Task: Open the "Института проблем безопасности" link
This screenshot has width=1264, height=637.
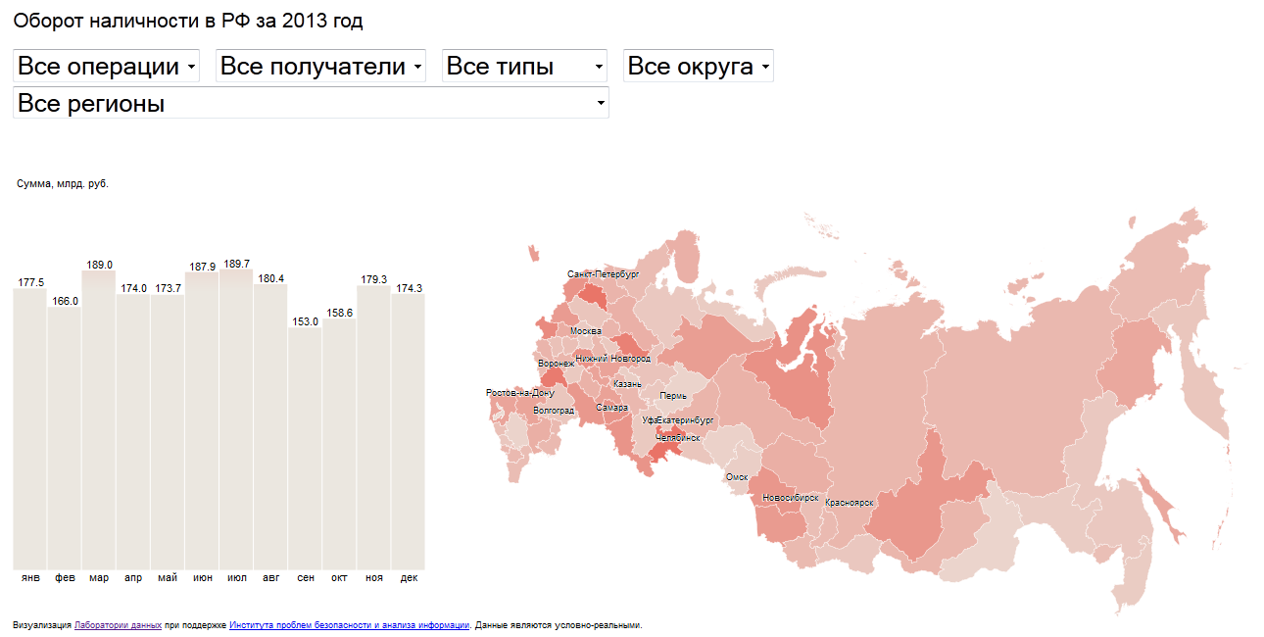Action: (349, 625)
